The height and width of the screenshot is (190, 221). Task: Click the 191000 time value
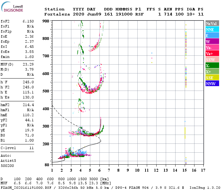124,14
